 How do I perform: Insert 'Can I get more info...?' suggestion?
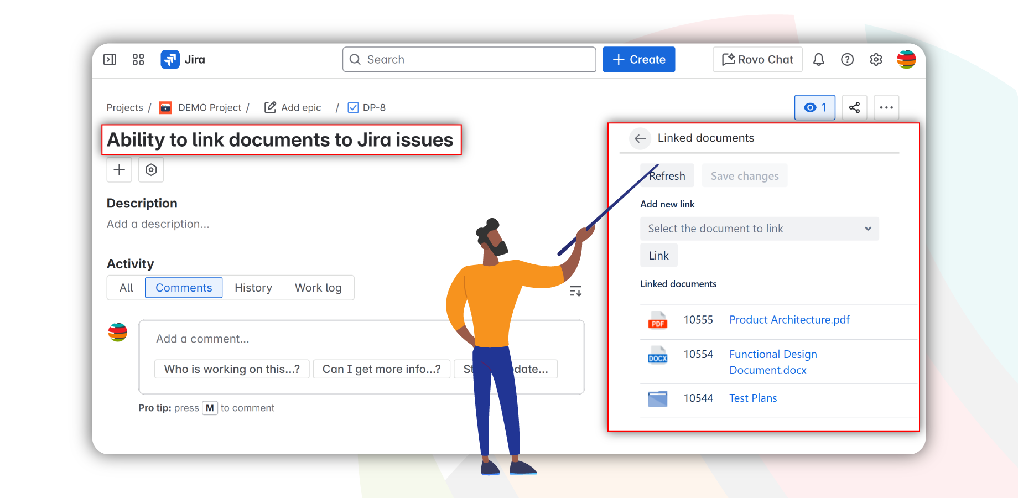click(382, 369)
